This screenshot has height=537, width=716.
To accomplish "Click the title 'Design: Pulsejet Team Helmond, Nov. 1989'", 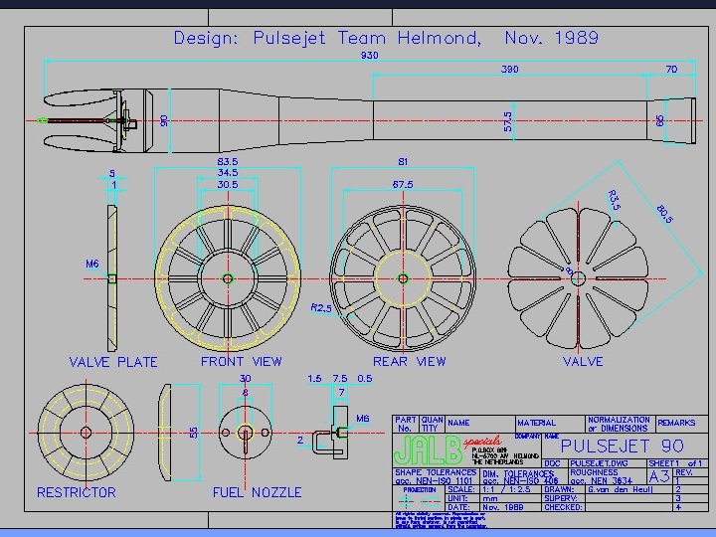I will coord(386,38).
